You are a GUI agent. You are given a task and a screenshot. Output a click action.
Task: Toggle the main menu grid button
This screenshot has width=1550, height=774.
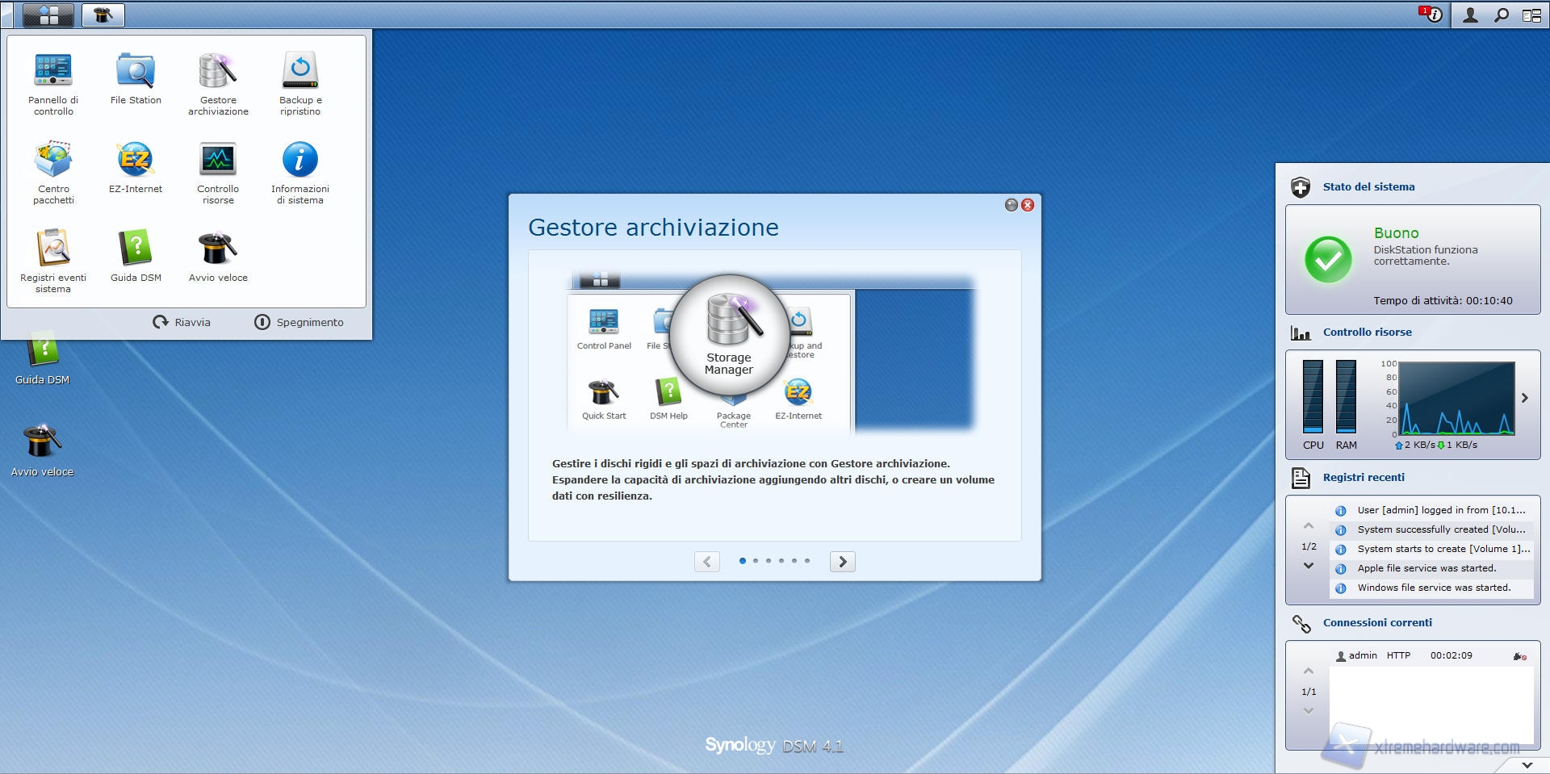[48, 15]
